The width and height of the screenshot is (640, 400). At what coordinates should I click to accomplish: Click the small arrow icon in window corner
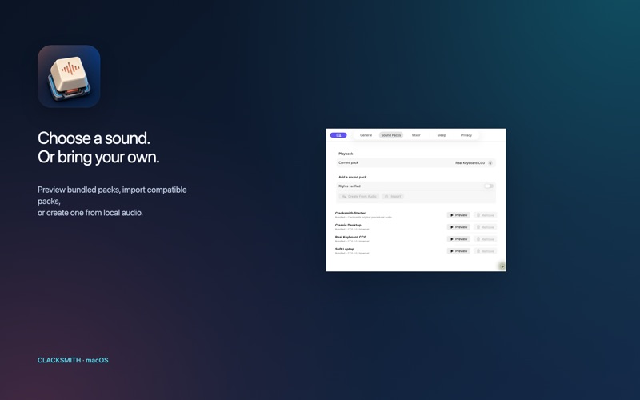pyautogui.click(x=502, y=266)
